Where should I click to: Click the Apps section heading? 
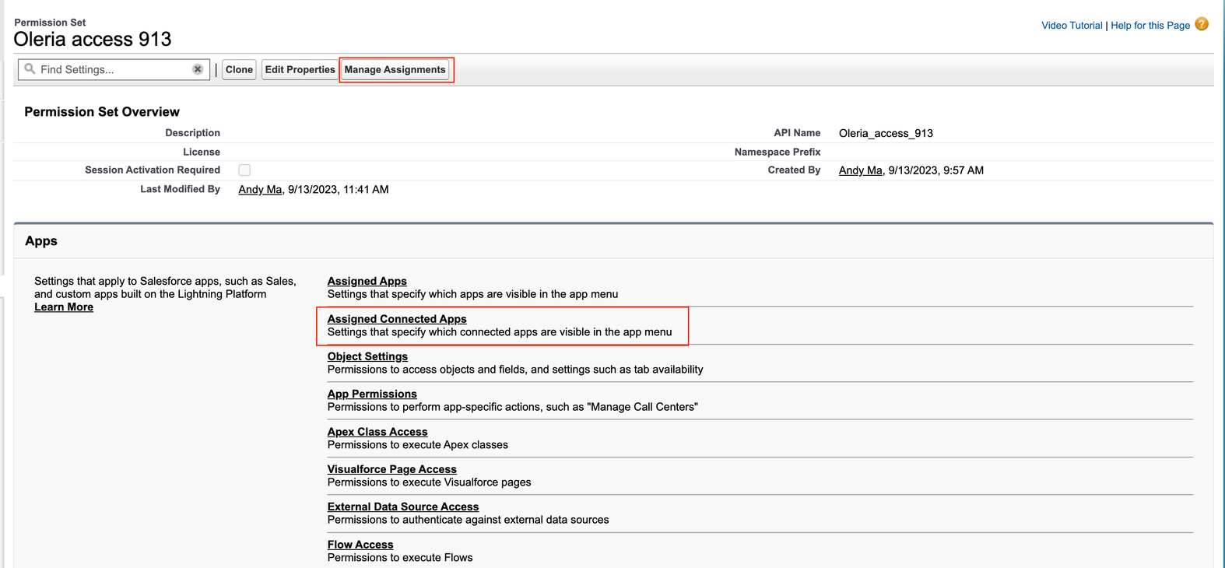click(41, 241)
